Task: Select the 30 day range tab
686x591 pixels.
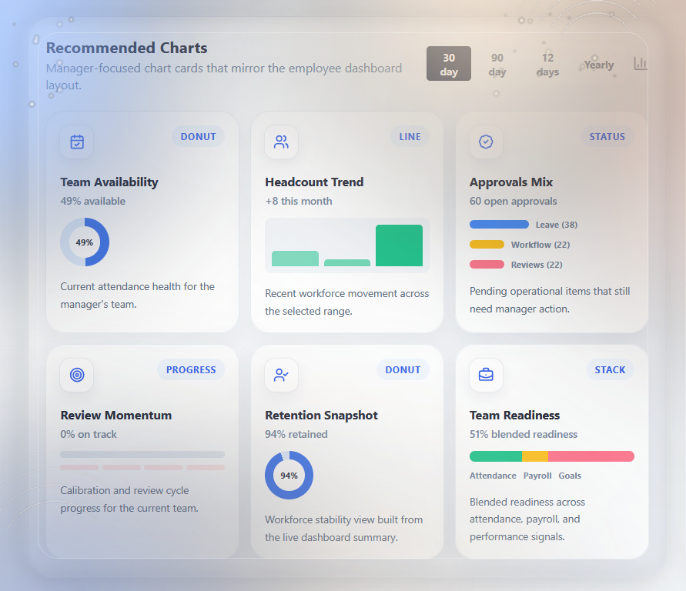Action: pyautogui.click(x=448, y=64)
